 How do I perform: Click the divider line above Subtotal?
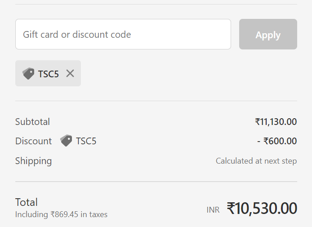(x=156, y=101)
